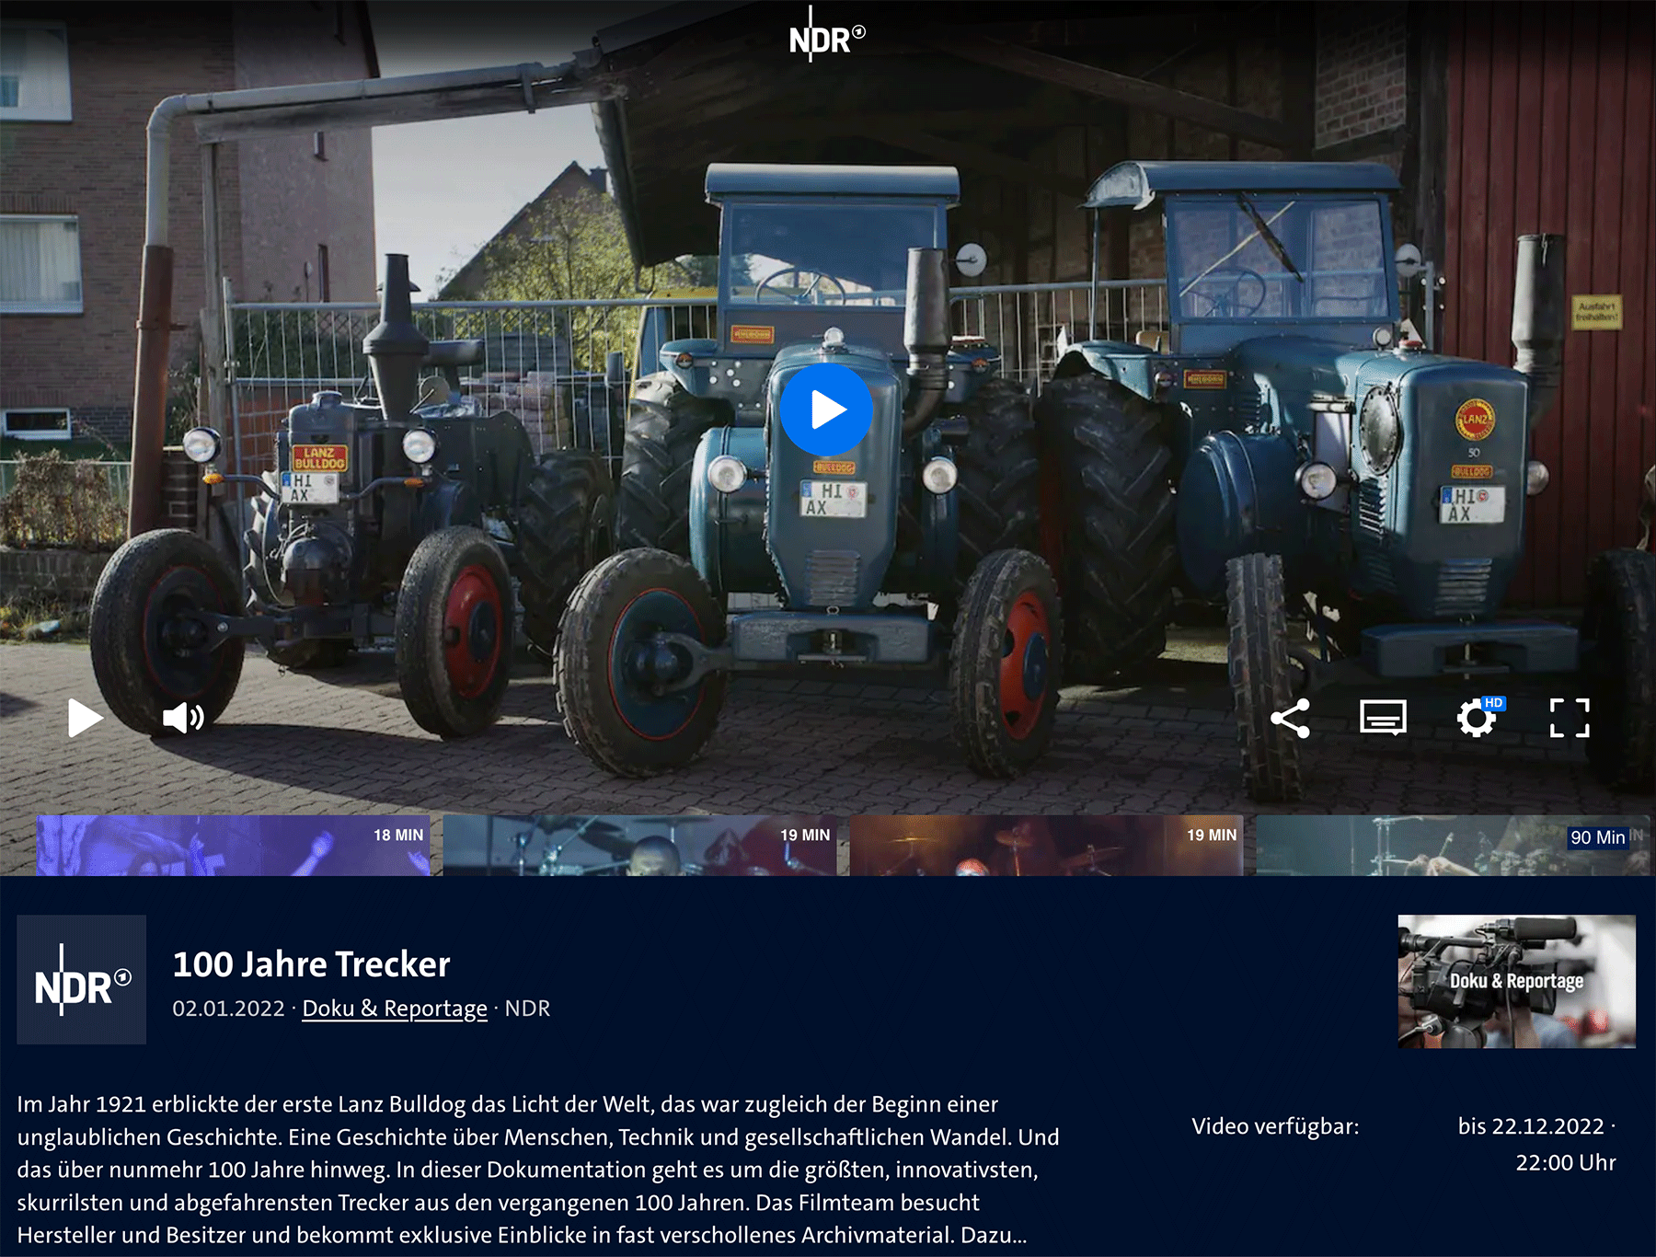Viewport: 1656px width, 1257px height.
Task: Click the title 100 Jahre Trecker
Action: pyautogui.click(x=312, y=964)
